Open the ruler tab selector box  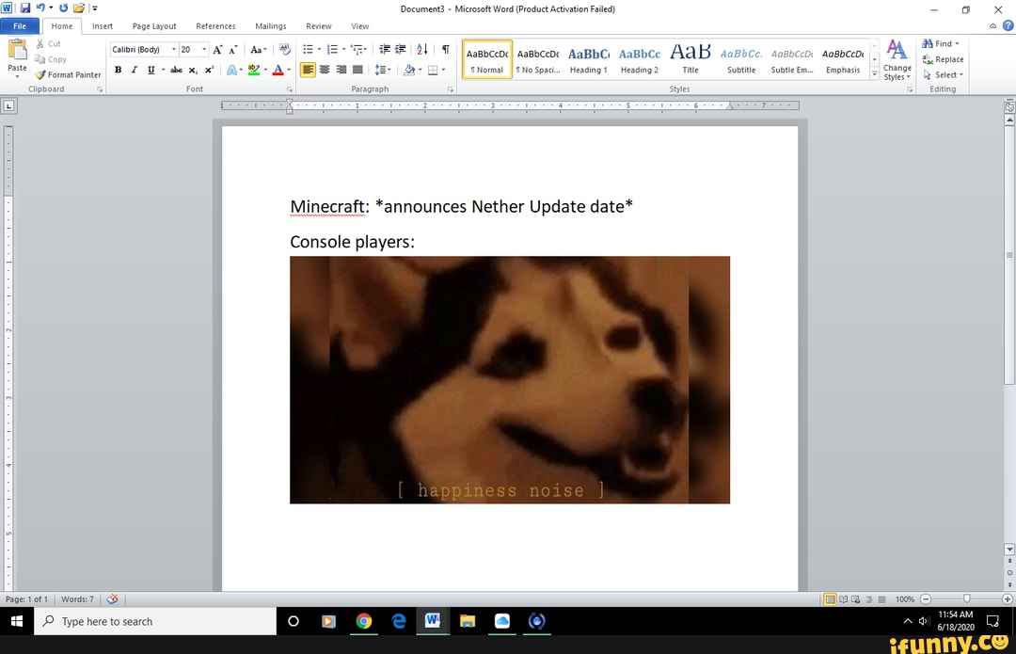[8, 105]
